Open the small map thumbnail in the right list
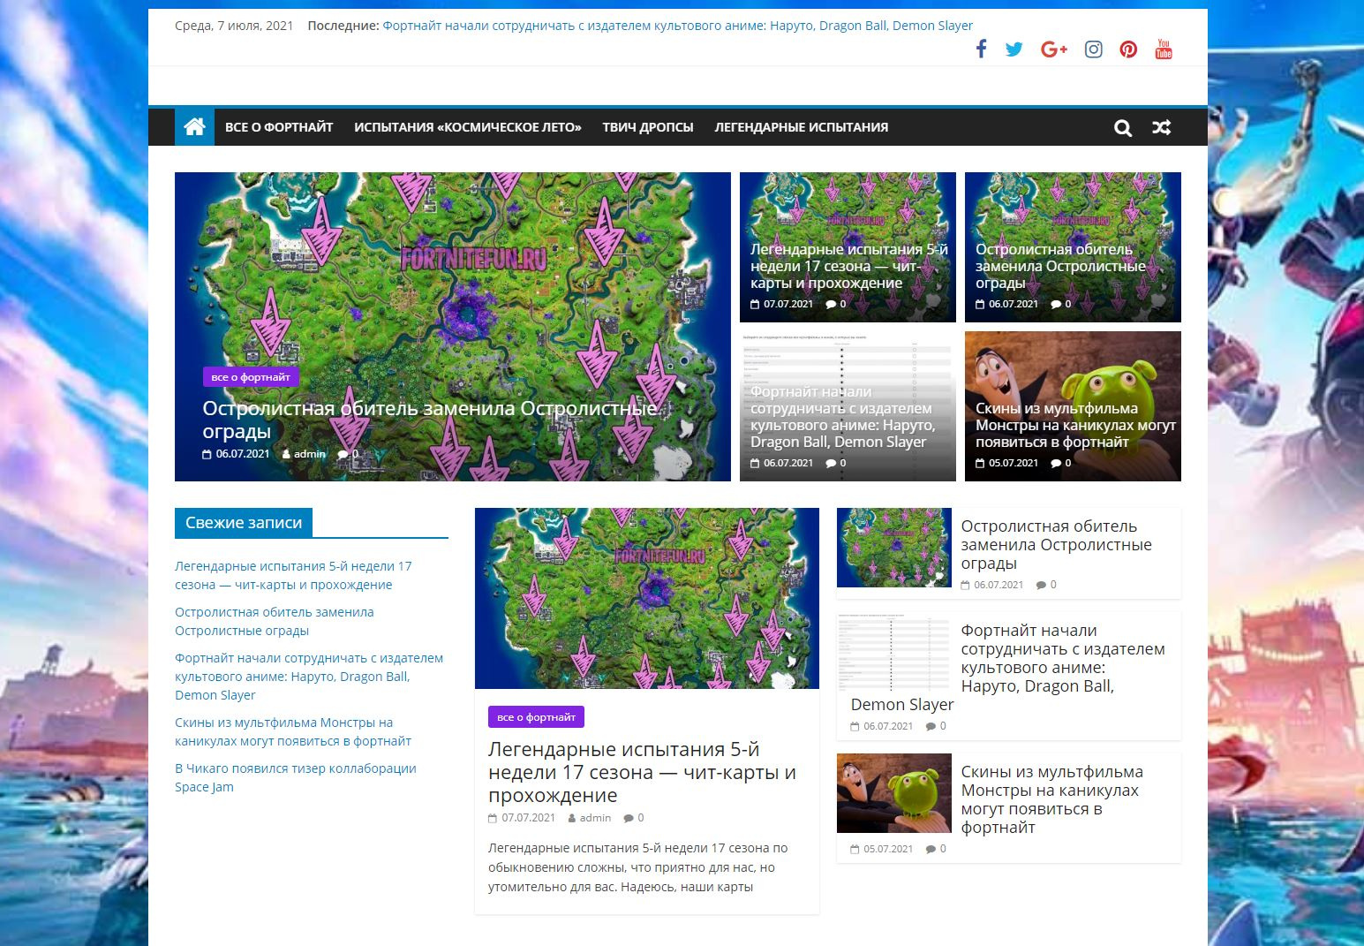Image resolution: width=1364 pixels, height=946 pixels. tap(894, 548)
